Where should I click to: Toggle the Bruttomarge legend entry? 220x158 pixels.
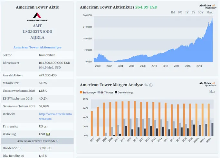click(88, 92)
